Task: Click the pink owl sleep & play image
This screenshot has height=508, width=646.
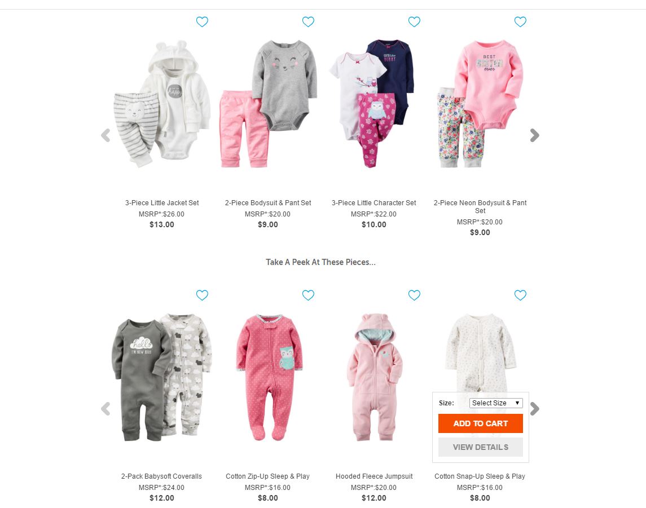Action: [x=269, y=377]
